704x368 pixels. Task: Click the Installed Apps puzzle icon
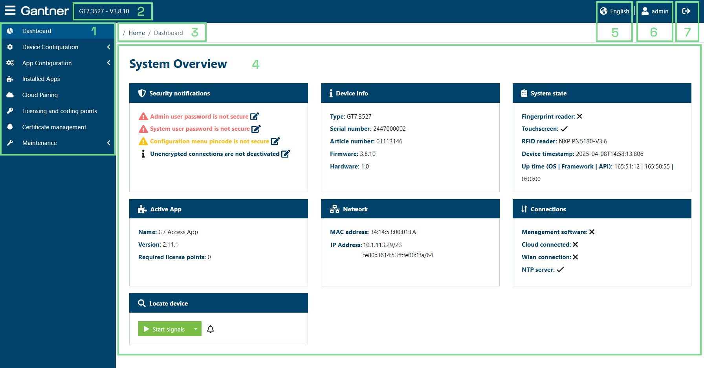tap(10, 79)
